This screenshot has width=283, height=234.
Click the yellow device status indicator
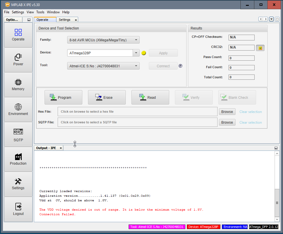pos(144,53)
